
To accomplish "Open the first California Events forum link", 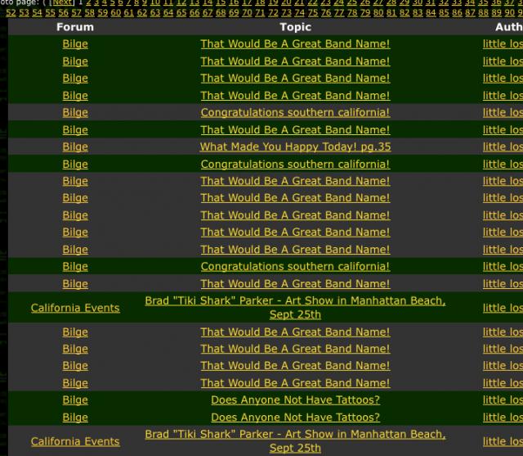I will [75, 308].
